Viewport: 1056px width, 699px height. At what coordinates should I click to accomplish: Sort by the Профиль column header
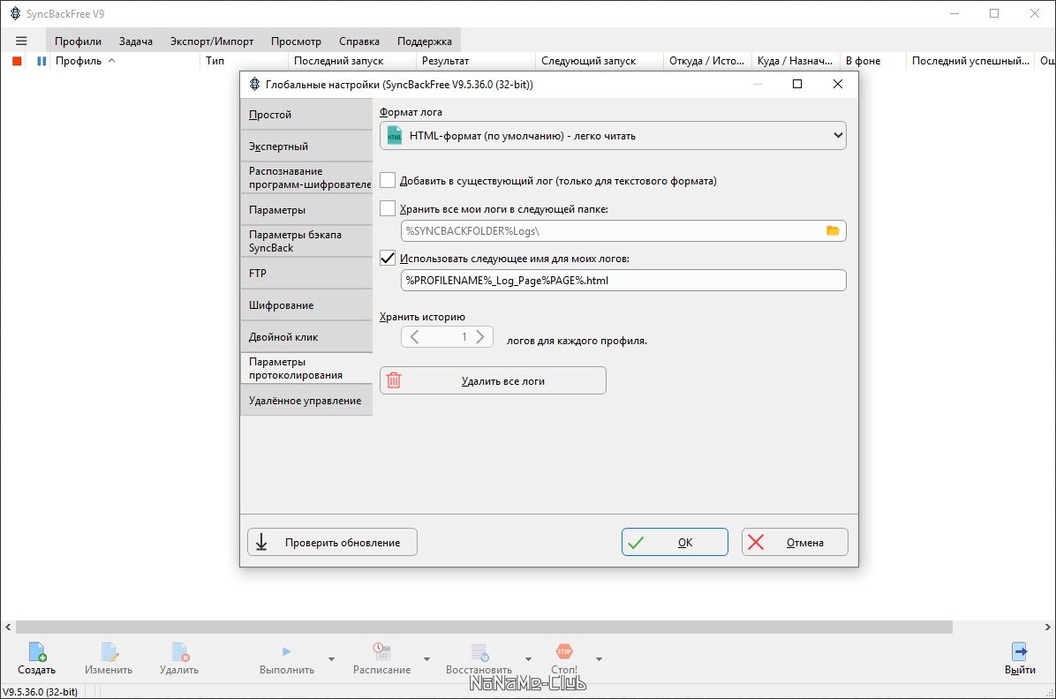click(79, 61)
